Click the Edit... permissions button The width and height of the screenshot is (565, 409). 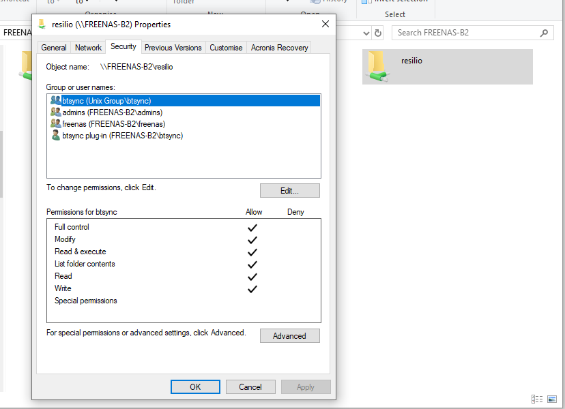pyautogui.click(x=290, y=191)
